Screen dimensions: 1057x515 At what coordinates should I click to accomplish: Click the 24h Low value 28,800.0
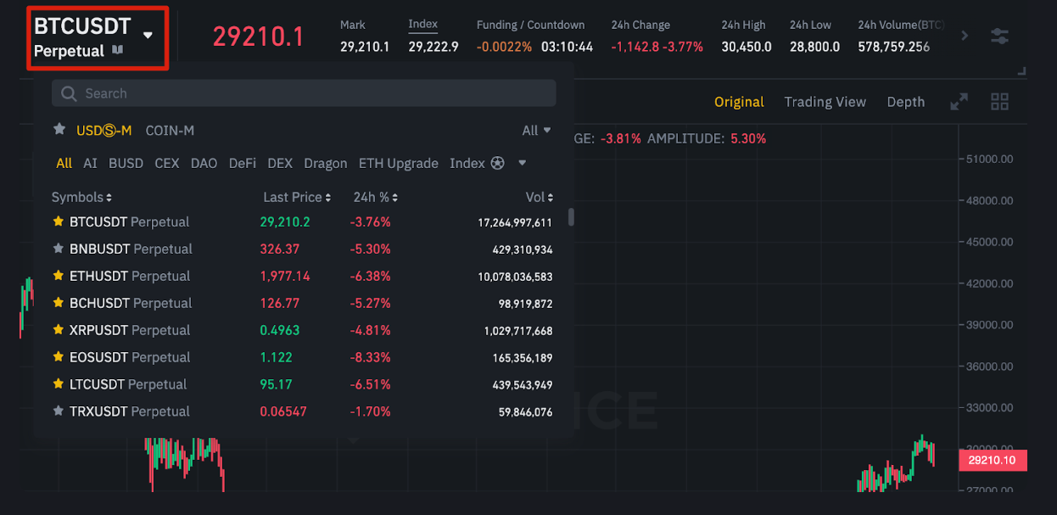pyautogui.click(x=814, y=47)
